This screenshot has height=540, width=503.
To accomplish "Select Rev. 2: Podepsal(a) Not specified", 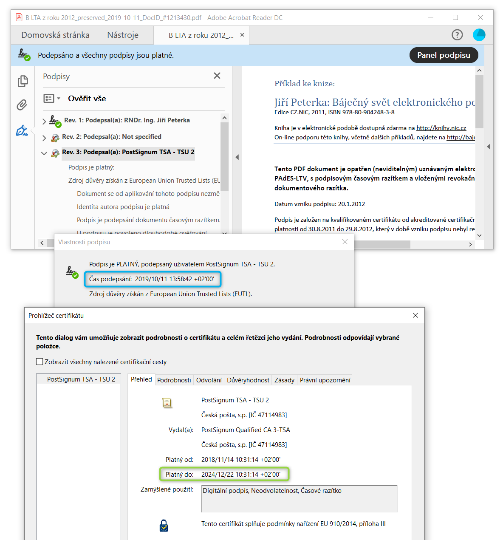I will click(x=112, y=137).
